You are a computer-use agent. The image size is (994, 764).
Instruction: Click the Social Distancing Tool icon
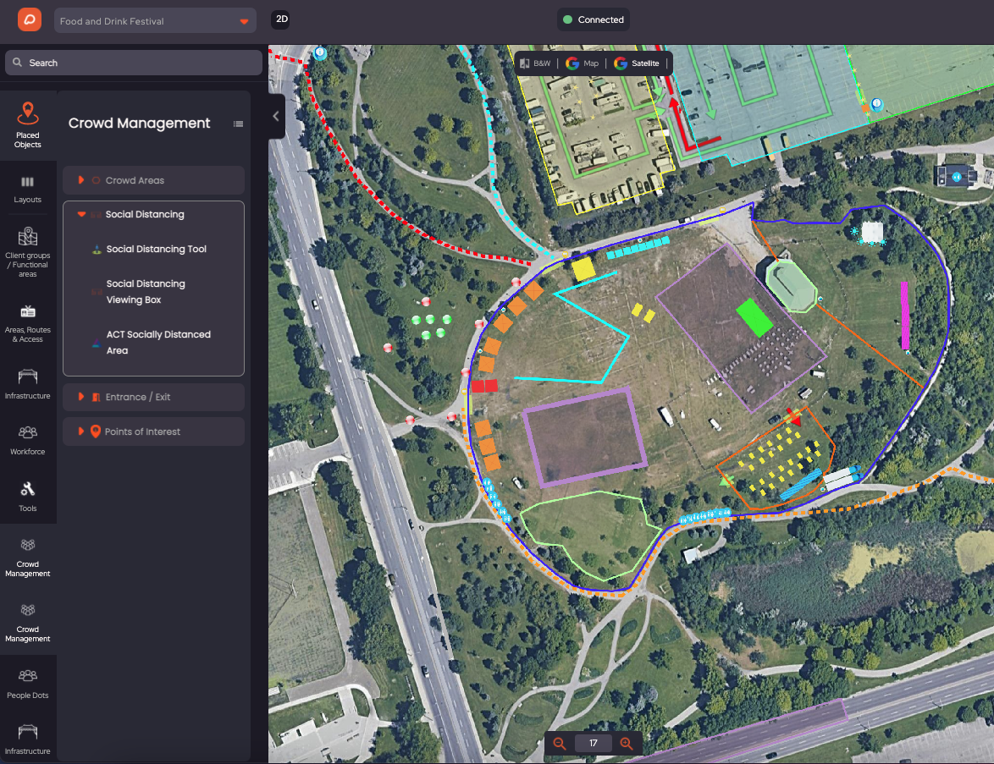[x=97, y=250]
